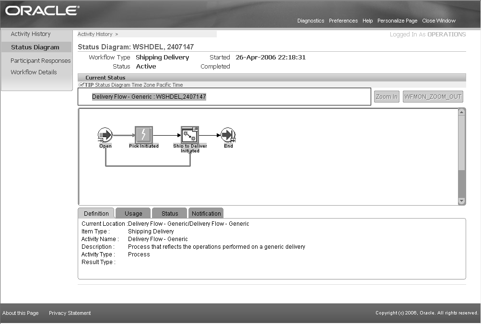Click the started date 26-Apr-2006 22:18:31
481x324 pixels.
[270, 58]
